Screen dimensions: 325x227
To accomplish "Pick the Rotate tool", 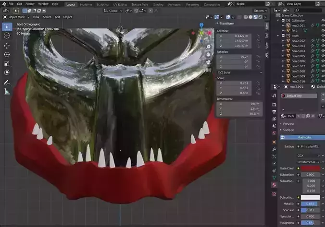I will 7,55.
